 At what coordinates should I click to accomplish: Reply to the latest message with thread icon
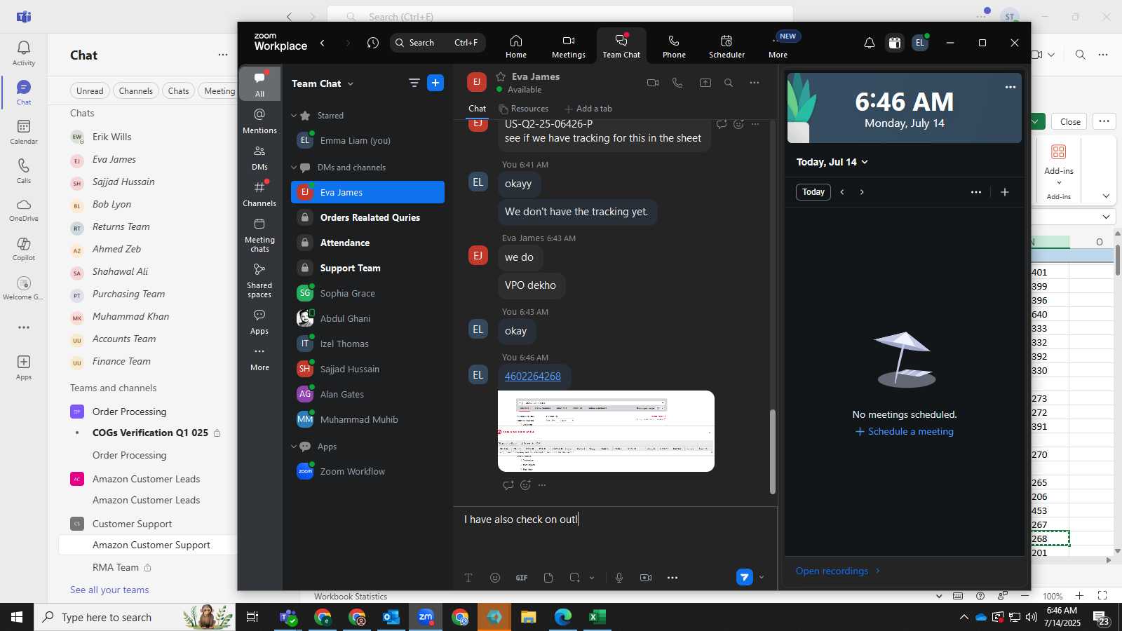tap(508, 485)
